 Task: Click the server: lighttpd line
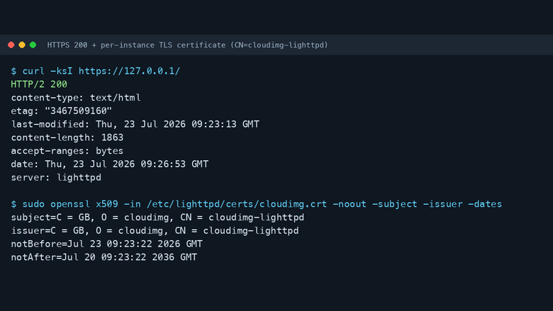tap(56, 178)
